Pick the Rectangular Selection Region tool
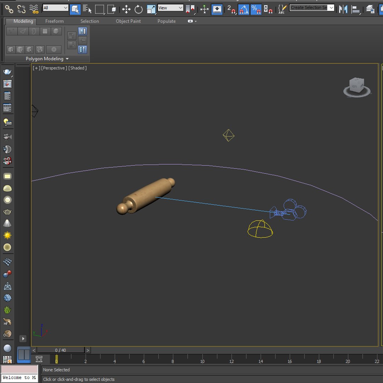This screenshot has height=383, width=383. click(x=99, y=9)
